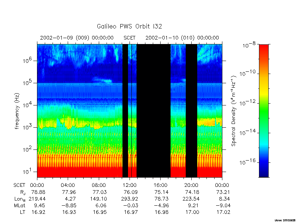Select the longitude value 223.54
296x222 pixels.
(191, 199)
